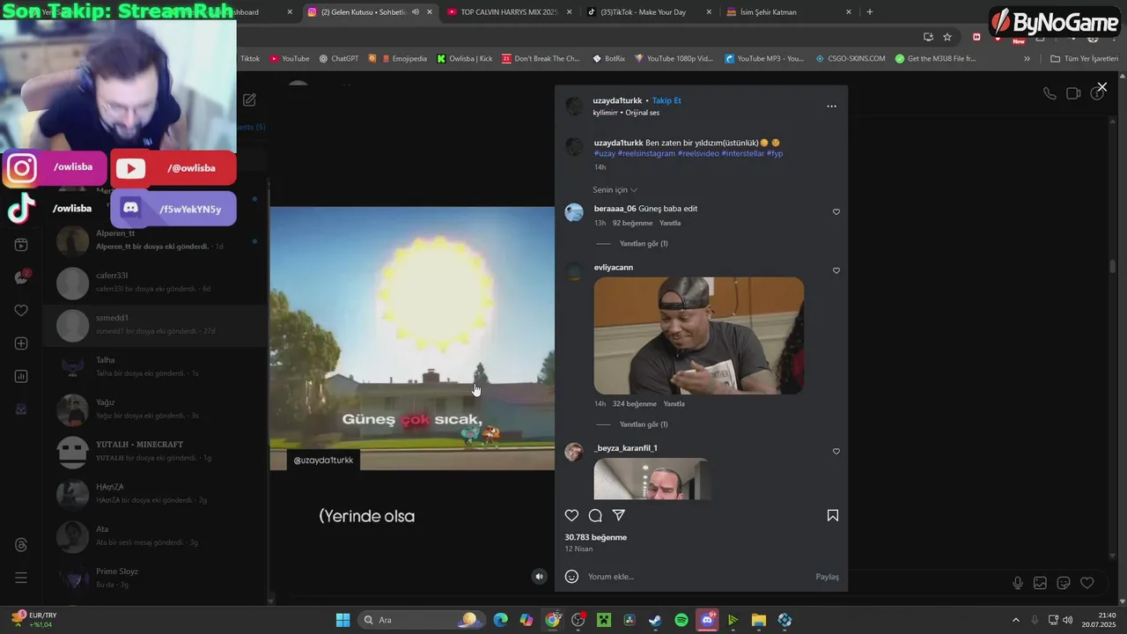This screenshot has height=634, width=1127.
Task: Create new post with plus icon
Action: pos(21,343)
